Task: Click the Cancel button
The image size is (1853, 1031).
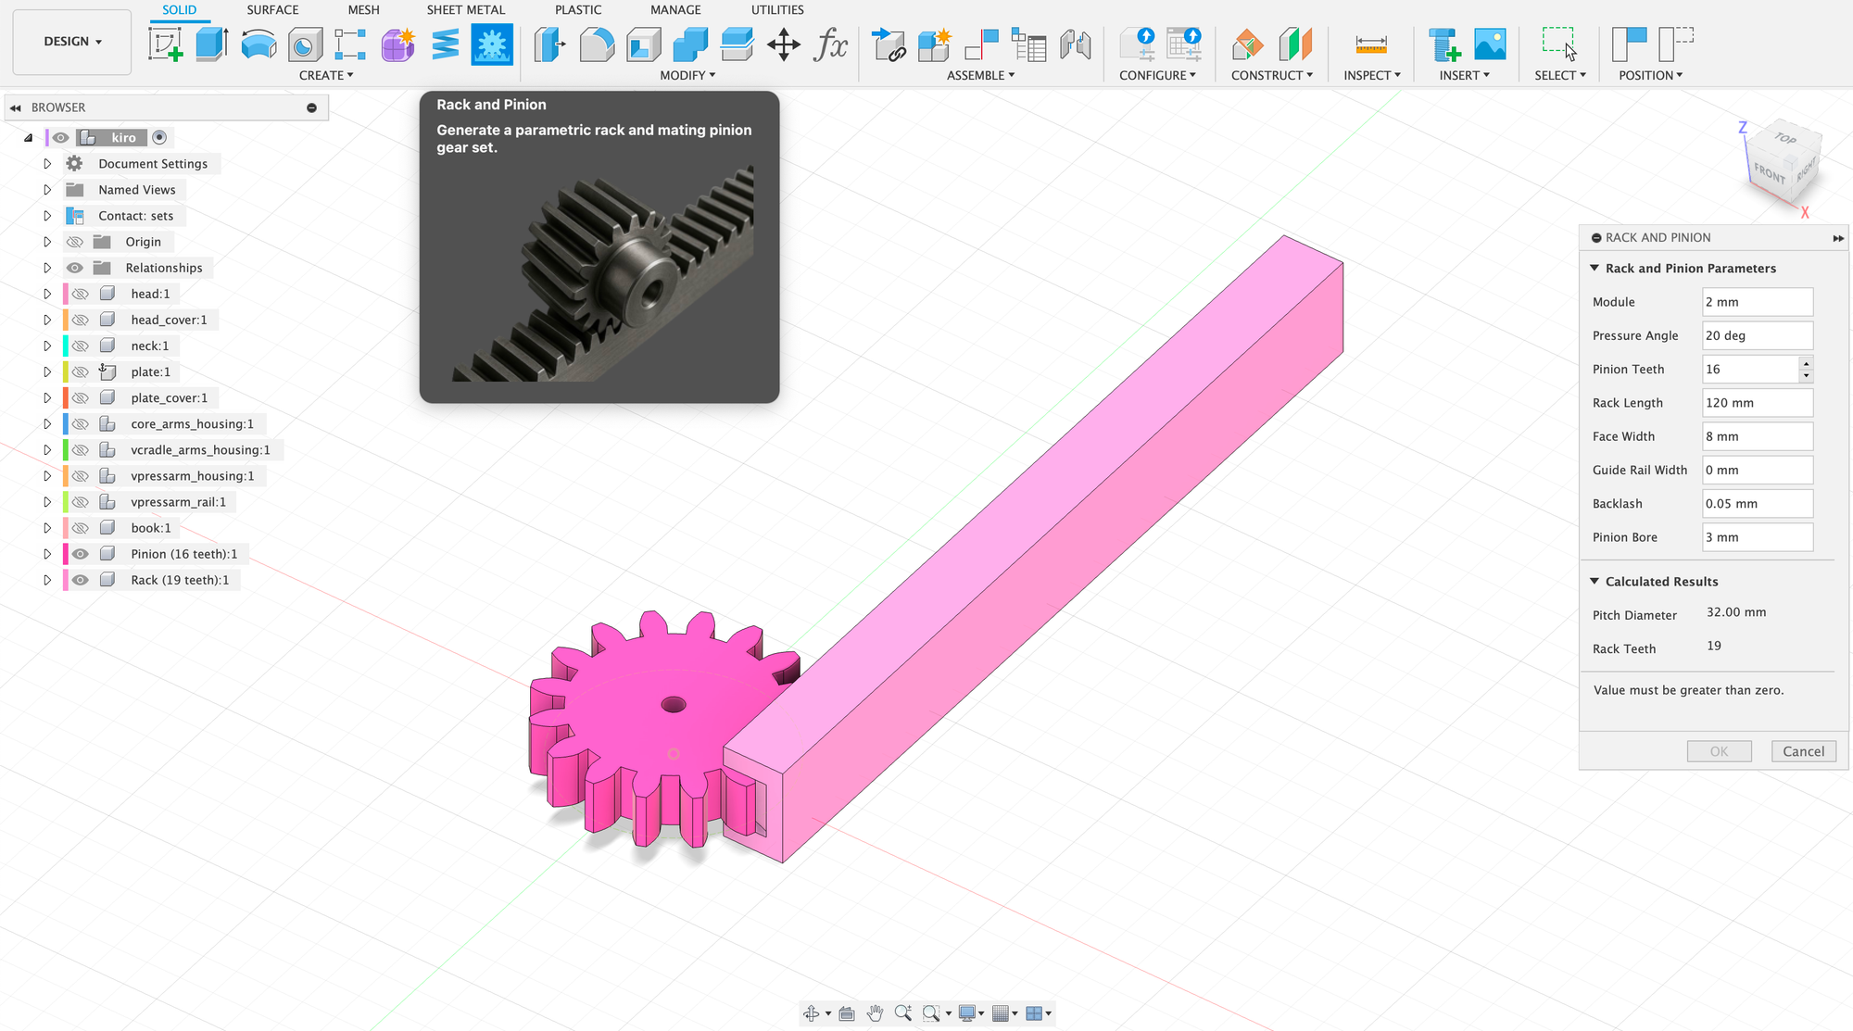Action: [1803, 751]
